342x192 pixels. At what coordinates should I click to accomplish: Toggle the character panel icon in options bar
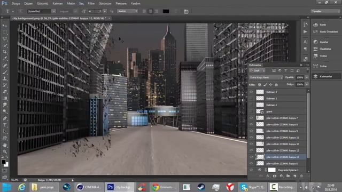coord(186,11)
